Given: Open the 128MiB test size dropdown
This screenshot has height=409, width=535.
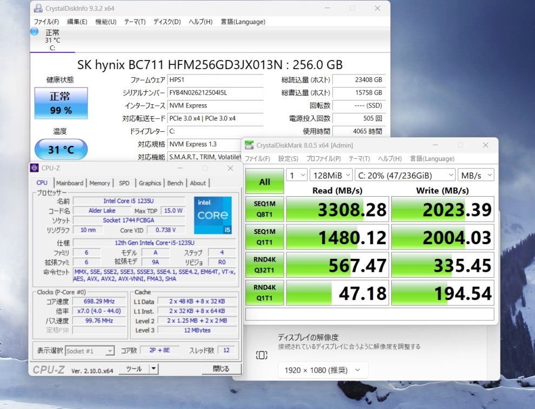Looking at the screenshot, I should [x=331, y=176].
